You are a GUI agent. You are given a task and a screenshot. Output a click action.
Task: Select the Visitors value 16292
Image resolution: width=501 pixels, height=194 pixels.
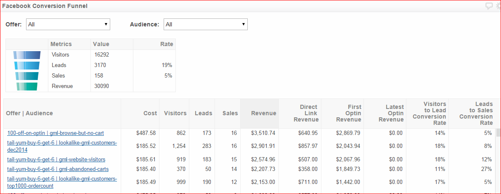tap(102, 55)
